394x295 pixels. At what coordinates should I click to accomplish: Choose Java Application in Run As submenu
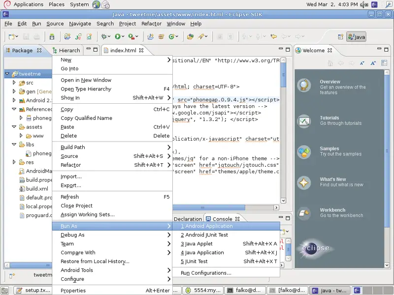click(226, 253)
